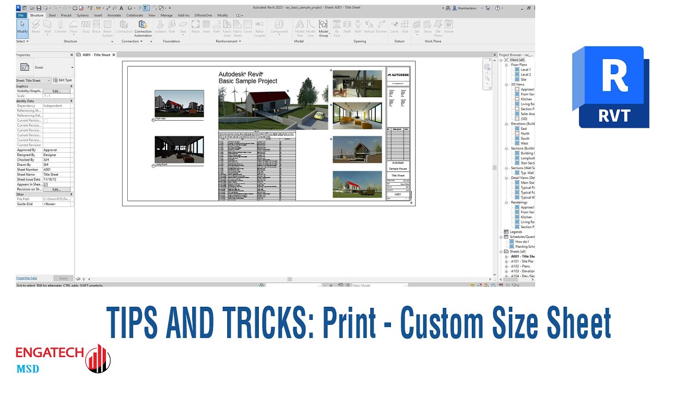Click the Rebar tool icon
The image size is (699, 393).
point(196,27)
